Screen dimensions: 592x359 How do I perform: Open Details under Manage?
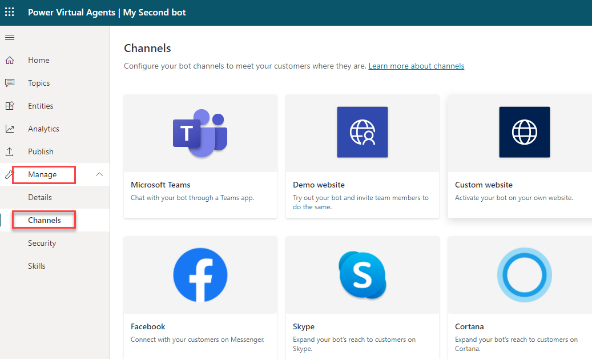point(39,197)
